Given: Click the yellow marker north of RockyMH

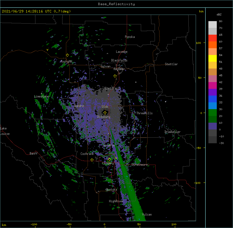Looking at the screenshot, I should [x=67, y=55].
